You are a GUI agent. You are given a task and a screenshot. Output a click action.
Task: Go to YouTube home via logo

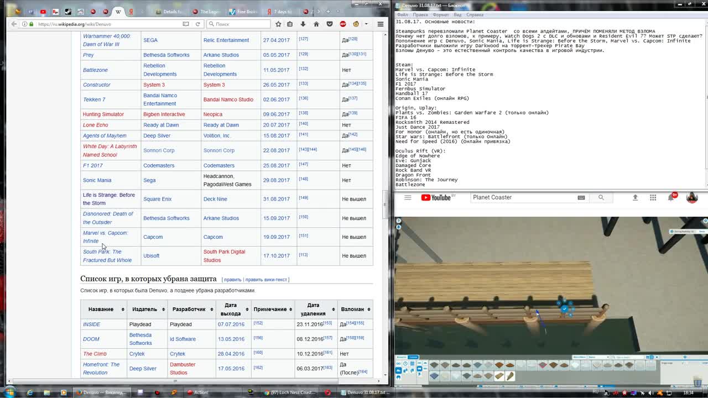(x=437, y=197)
